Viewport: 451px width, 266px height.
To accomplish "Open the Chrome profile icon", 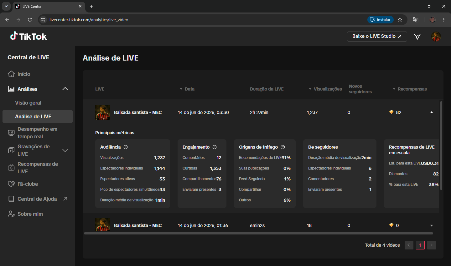I will point(433,20).
